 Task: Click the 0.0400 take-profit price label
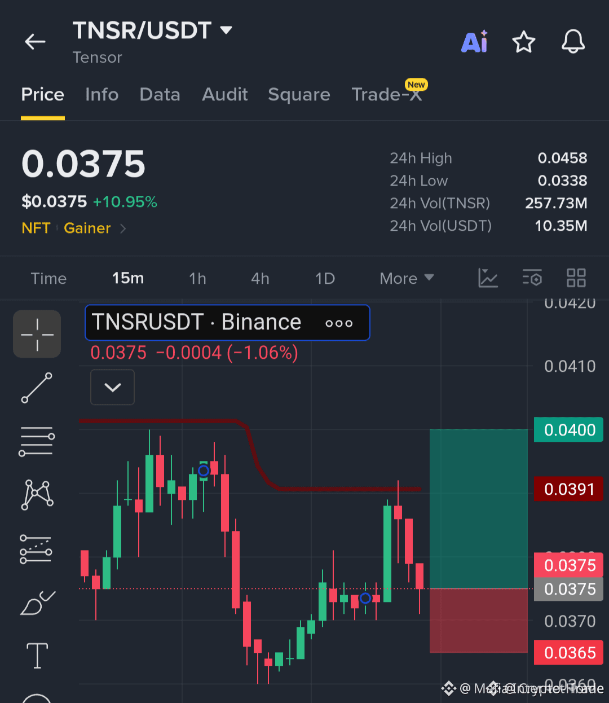coord(569,430)
